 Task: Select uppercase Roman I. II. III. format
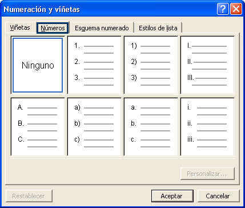207,65
